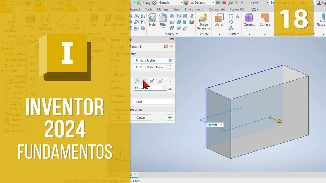The width and height of the screenshot is (326, 183).
Task: Select the Default direction extrude option
Action: (137, 81)
